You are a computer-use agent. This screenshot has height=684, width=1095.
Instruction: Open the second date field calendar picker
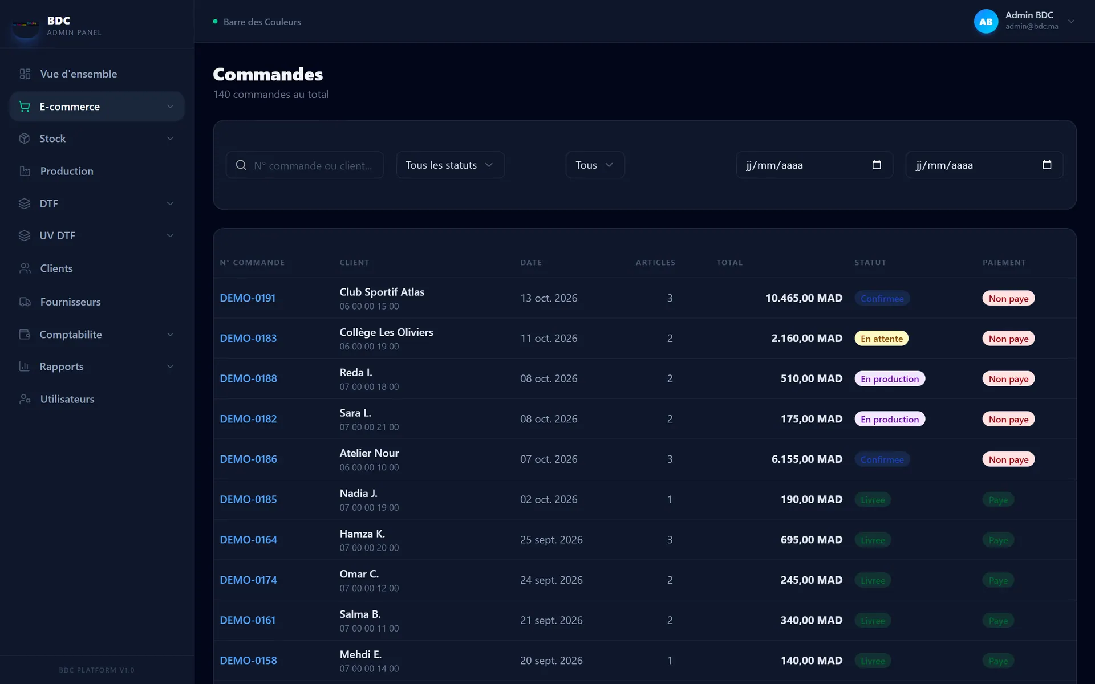(x=1047, y=165)
